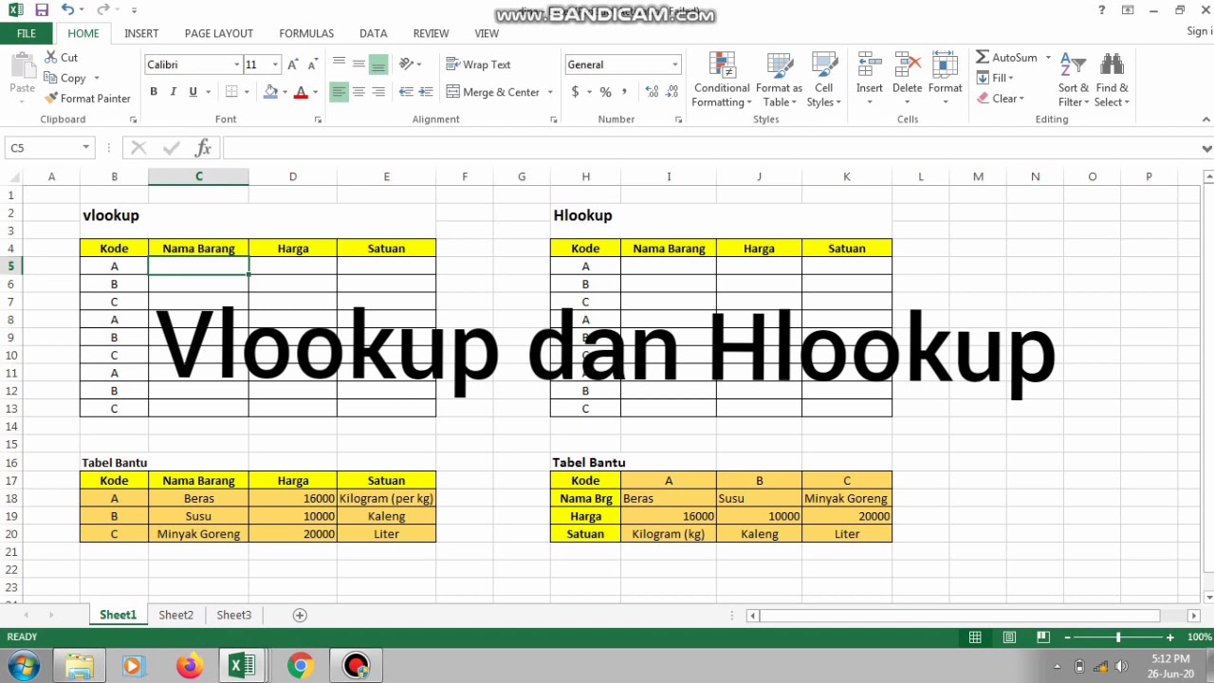Image resolution: width=1214 pixels, height=683 pixels.
Task: Align text to the left
Action: coord(339,92)
